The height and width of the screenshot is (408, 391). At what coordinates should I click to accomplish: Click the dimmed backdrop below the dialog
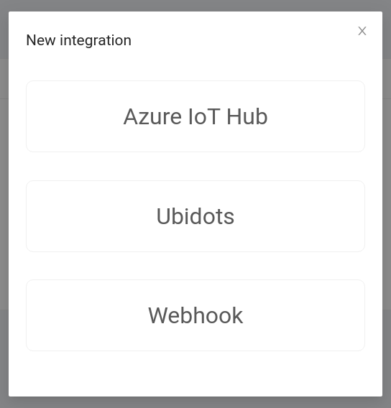tap(195, 402)
